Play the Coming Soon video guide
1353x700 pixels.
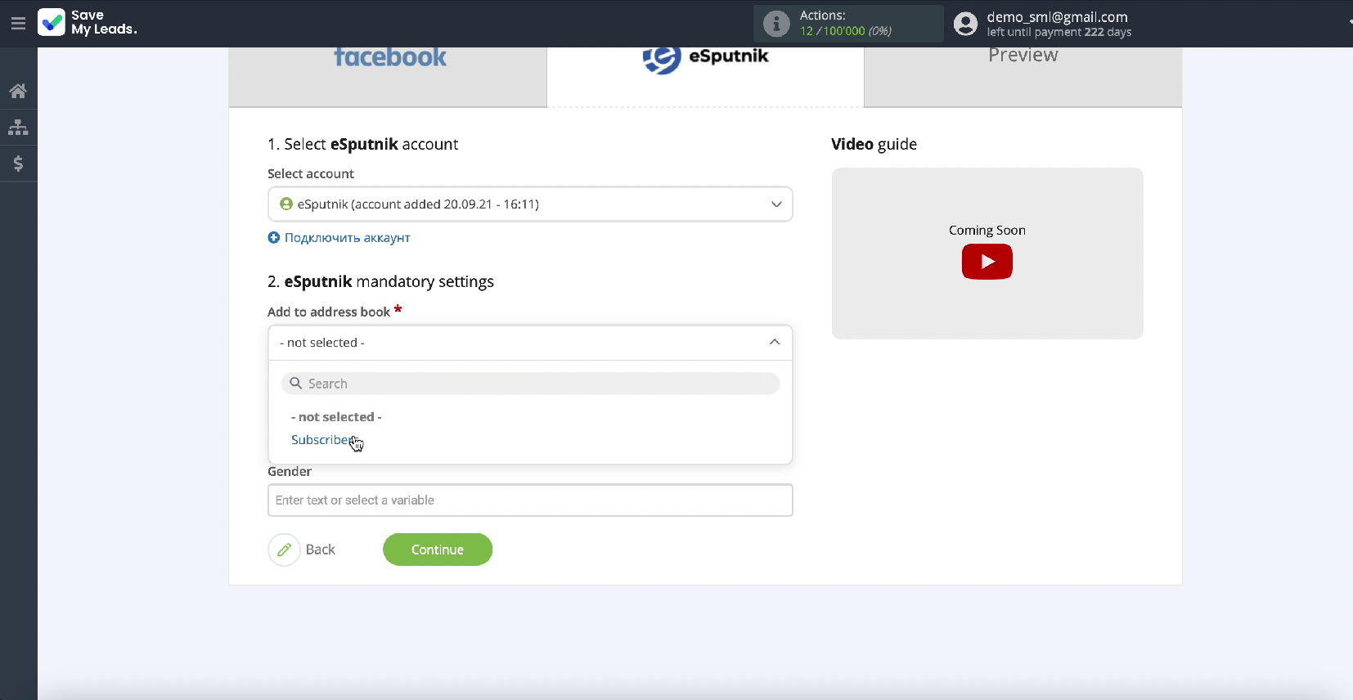(987, 262)
